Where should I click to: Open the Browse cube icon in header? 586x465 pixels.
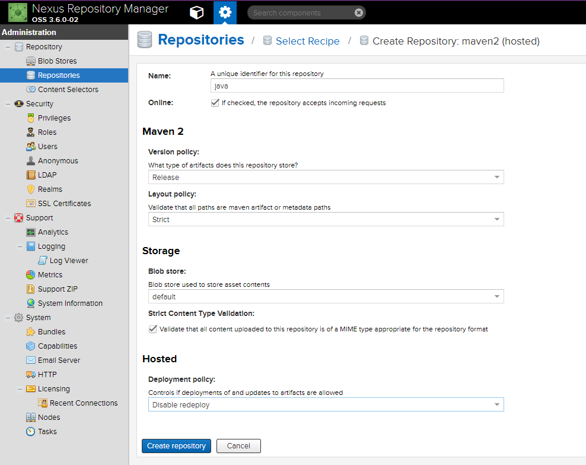click(196, 12)
